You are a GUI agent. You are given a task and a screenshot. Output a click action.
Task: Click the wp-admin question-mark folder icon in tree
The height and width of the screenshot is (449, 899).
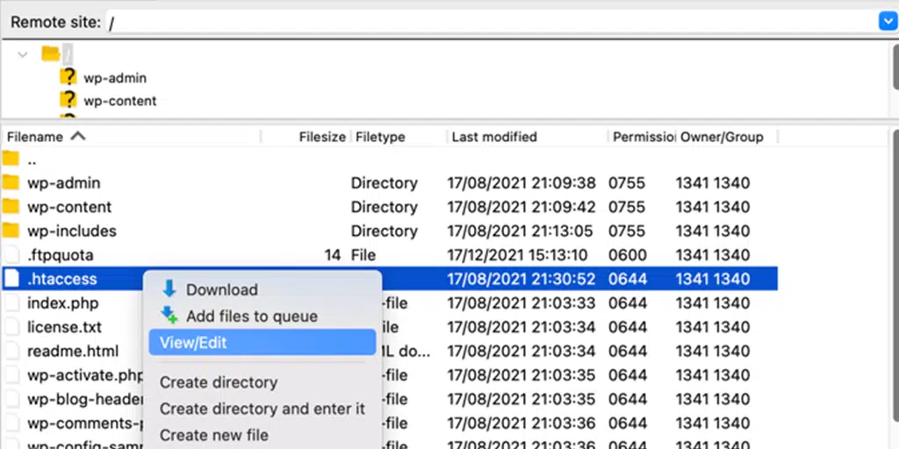(x=68, y=77)
